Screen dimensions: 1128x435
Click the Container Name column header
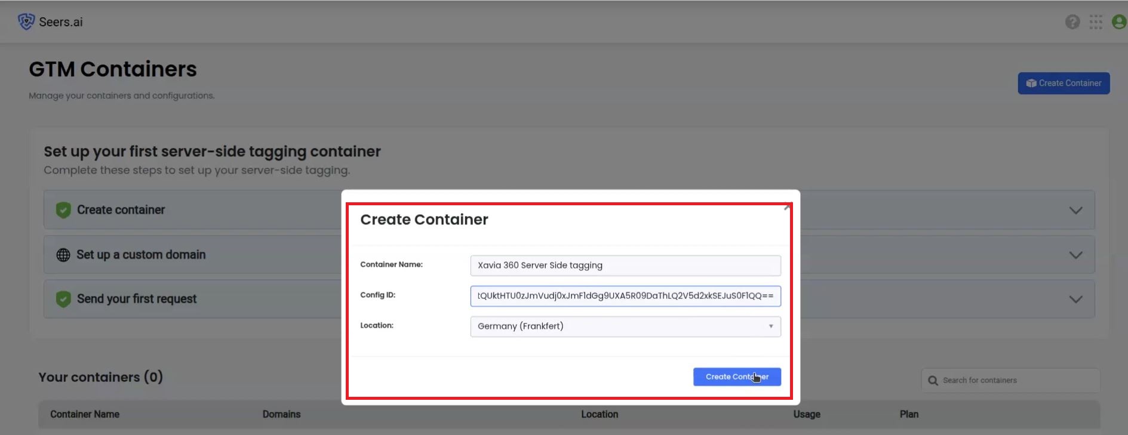85,414
